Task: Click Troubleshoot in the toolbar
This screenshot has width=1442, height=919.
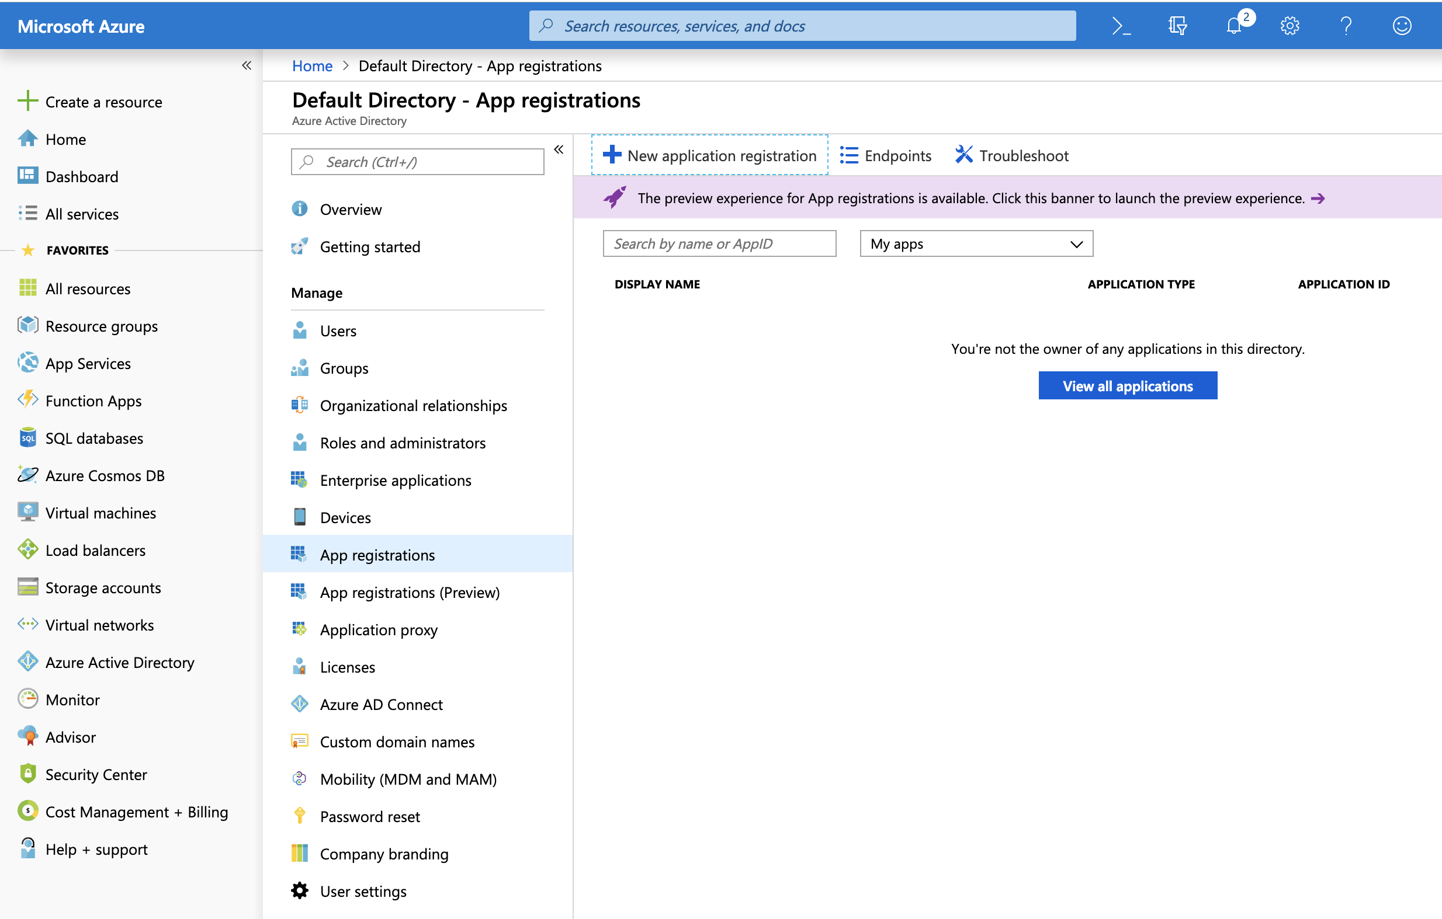Action: pos(1011,155)
